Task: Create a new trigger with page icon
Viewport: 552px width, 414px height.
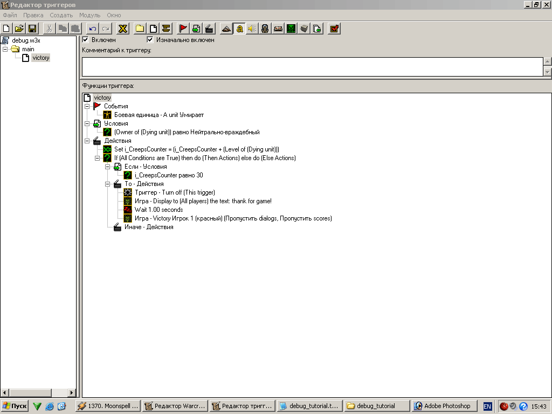Action: coord(153,29)
